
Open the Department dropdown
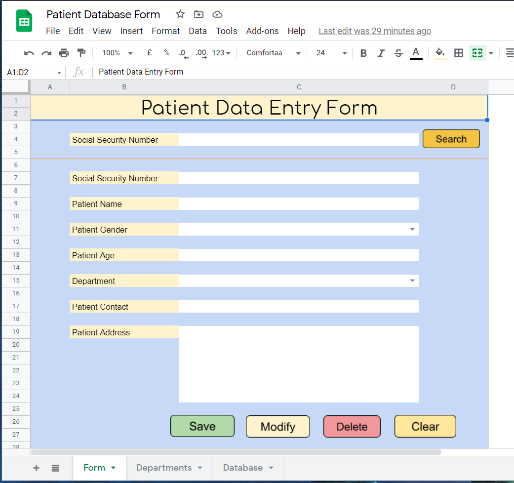coord(412,281)
